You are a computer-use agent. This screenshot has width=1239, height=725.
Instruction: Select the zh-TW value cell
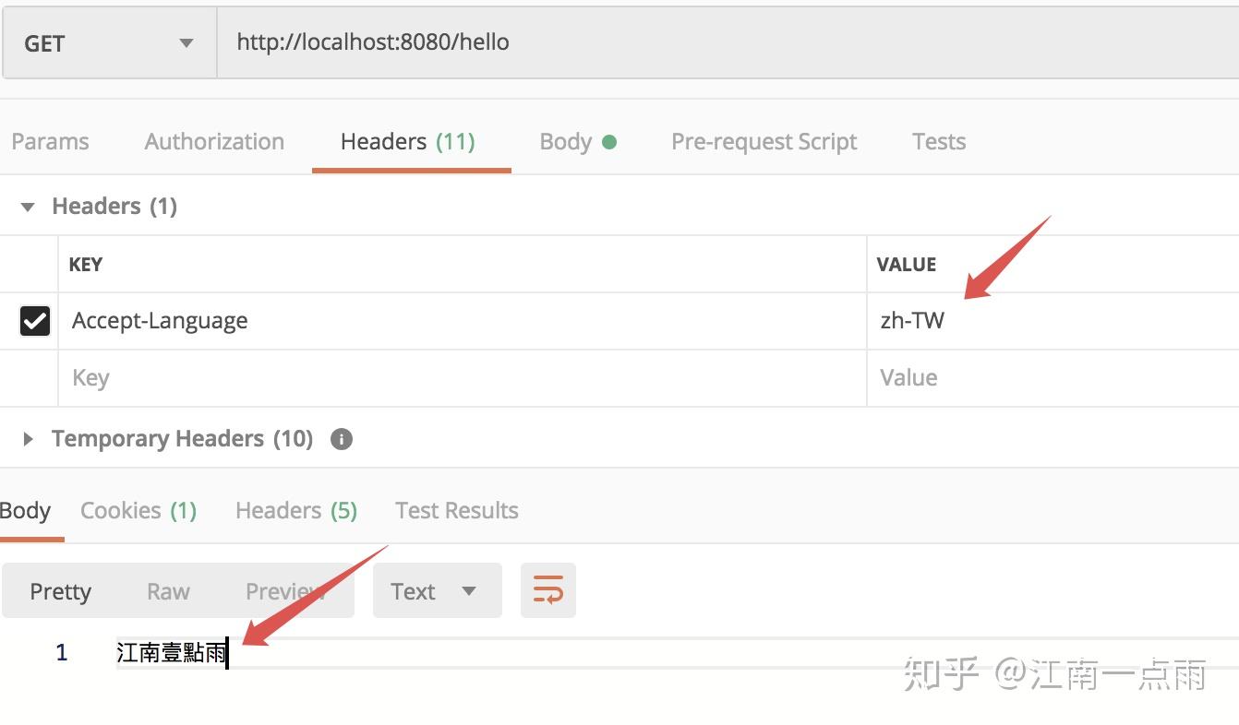point(913,320)
